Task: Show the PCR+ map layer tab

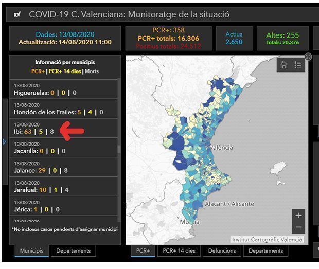Action: pyautogui.click(x=143, y=251)
